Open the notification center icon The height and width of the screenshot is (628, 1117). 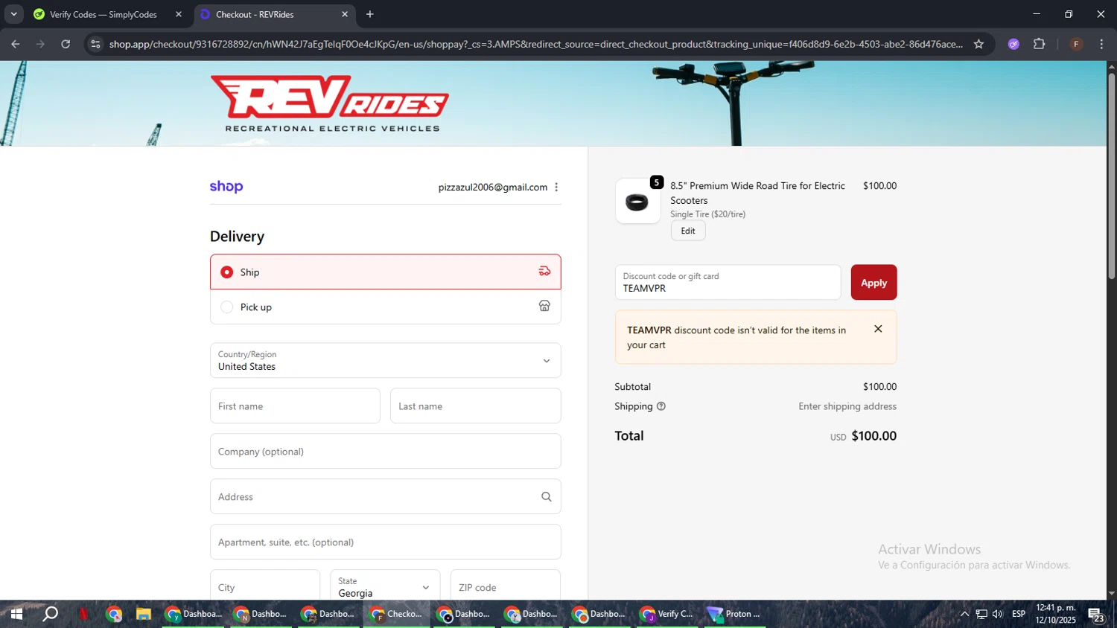[1095, 615]
